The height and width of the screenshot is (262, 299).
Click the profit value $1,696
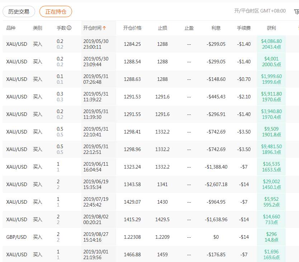point(271,252)
